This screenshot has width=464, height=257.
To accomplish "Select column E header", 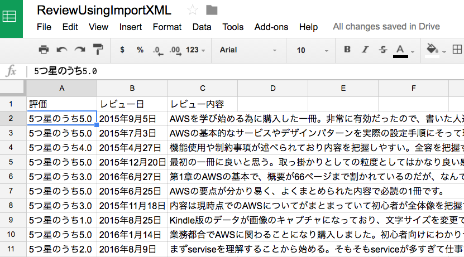I will (343, 88).
